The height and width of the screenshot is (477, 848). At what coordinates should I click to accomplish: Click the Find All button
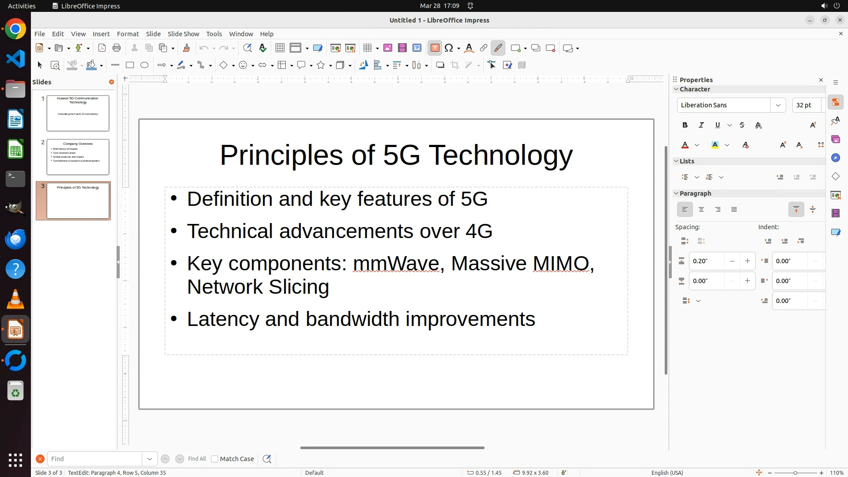tap(197, 459)
